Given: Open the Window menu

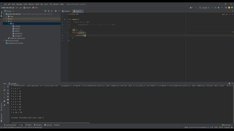Looking at the screenshot, I should [x=56, y=4].
